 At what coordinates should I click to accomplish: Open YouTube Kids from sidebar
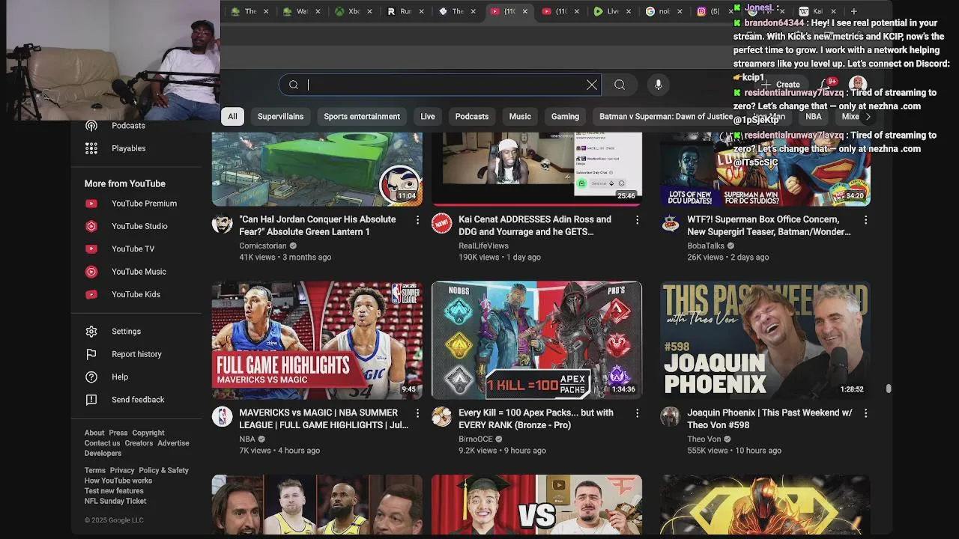[136, 294]
